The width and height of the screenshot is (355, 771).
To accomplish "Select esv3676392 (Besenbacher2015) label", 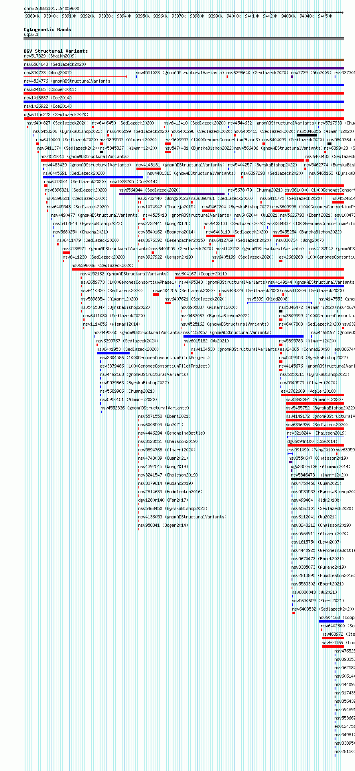I will click(x=172, y=241).
